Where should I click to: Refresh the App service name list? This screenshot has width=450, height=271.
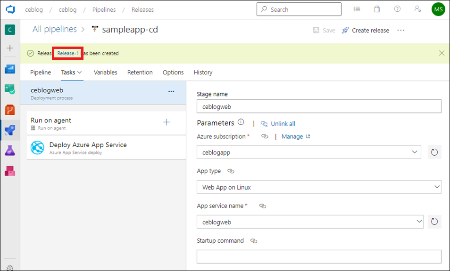point(434,222)
